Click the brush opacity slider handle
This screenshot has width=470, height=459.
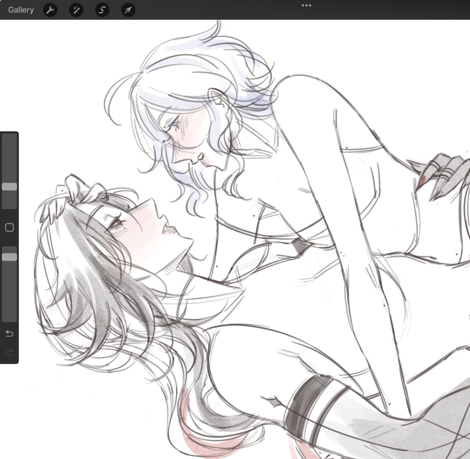tap(9, 257)
